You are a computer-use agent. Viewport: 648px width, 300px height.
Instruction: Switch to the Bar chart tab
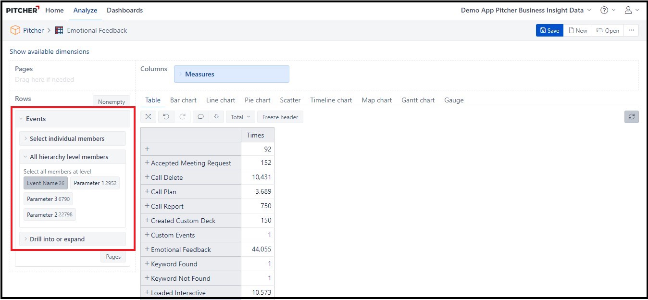pos(183,100)
